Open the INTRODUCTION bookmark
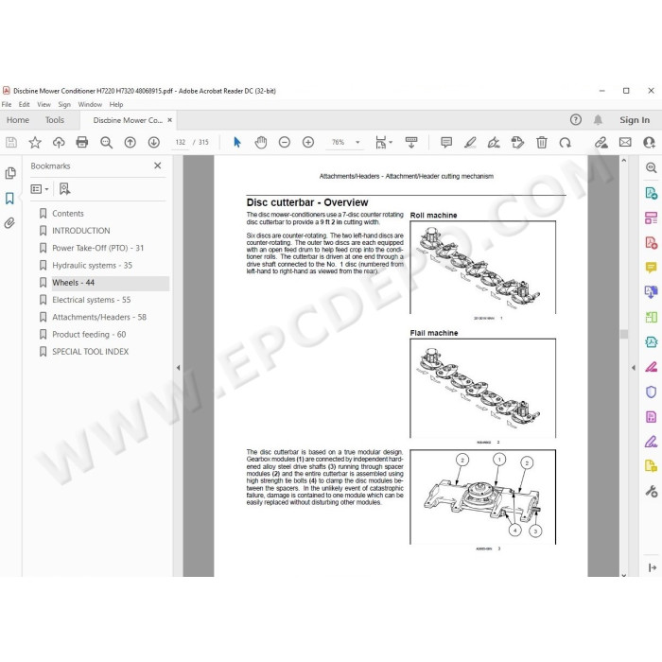 coord(81,231)
